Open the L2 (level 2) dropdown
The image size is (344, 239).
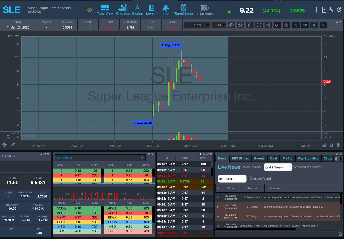pyautogui.click(x=100, y=158)
